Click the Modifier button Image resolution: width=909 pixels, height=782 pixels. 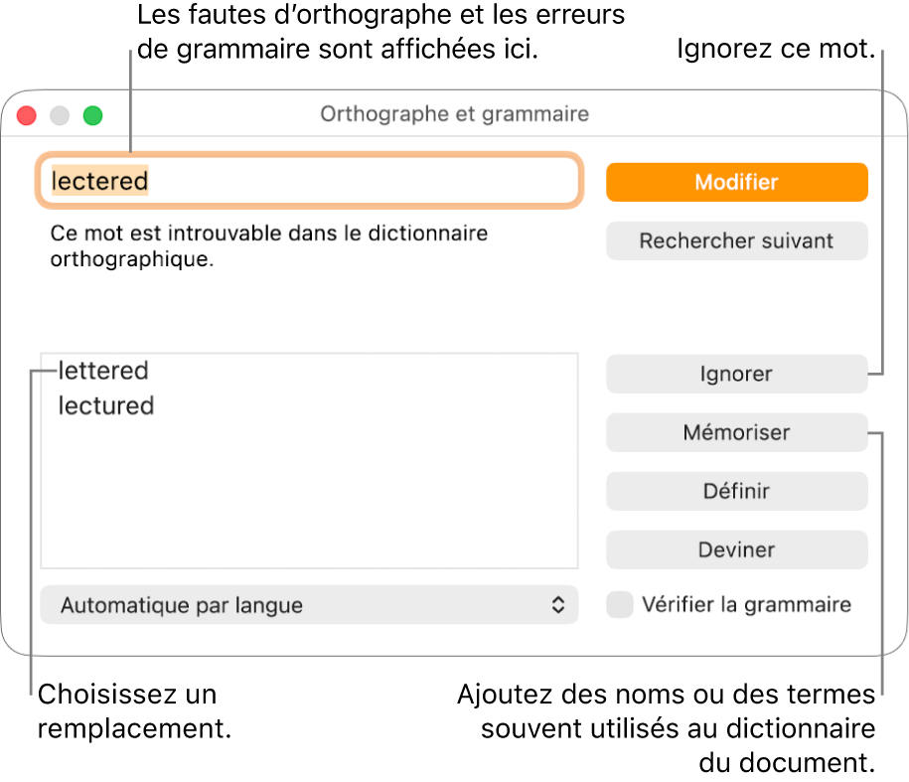[736, 182]
